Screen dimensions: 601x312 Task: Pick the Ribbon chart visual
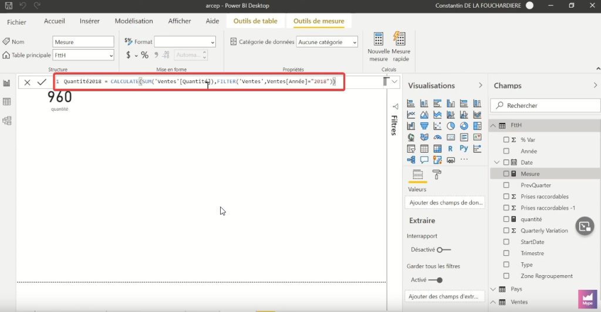(x=477, y=115)
